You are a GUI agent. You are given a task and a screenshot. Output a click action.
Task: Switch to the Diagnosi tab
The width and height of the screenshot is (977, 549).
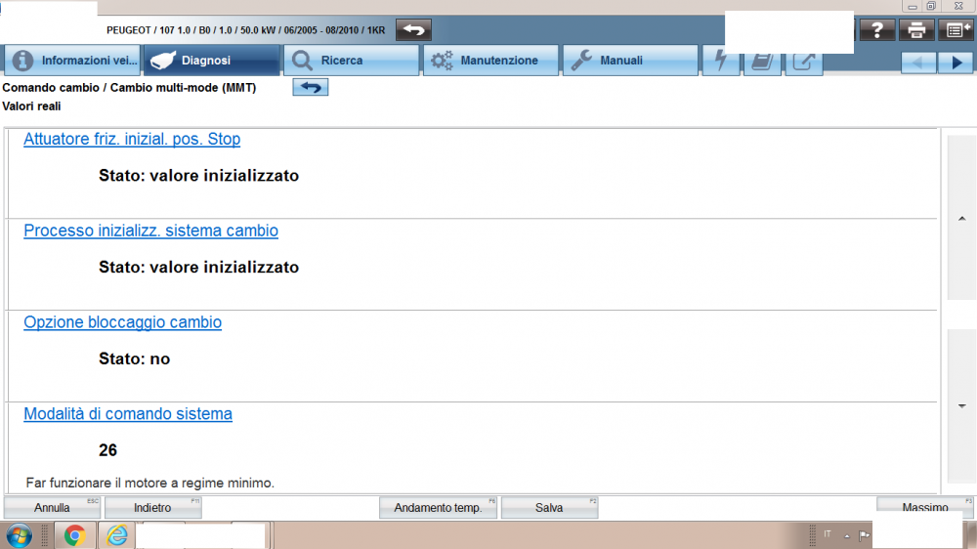pyautogui.click(x=211, y=61)
